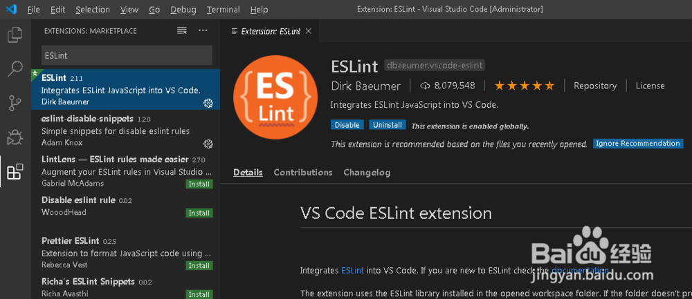Click the ESLint logo image
The width and height of the screenshot is (692, 299).
tap(275, 97)
